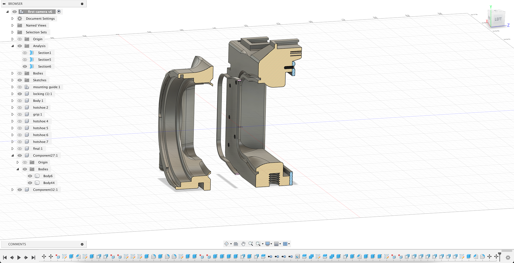The height and width of the screenshot is (263, 514).
Task: Jump to timeline beginning
Action: (x=5, y=257)
